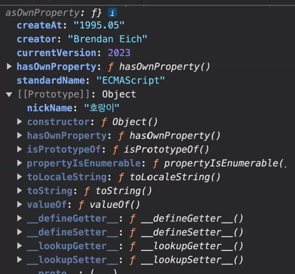Select the currentVersion property key
Viewport: 295px width, 274px height.
click(57, 53)
